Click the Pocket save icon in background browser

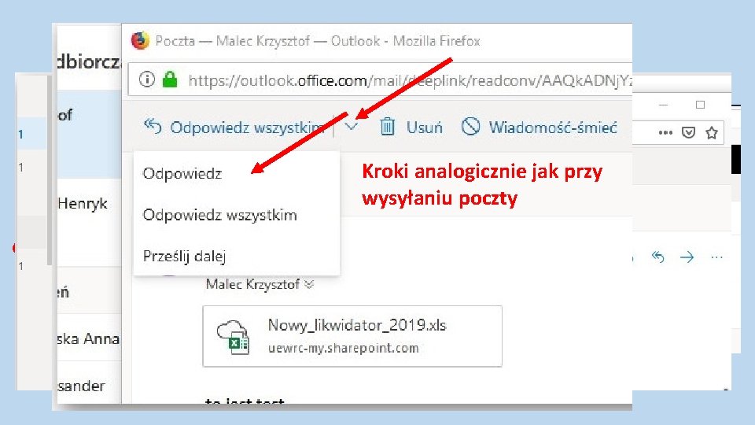(x=689, y=132)
